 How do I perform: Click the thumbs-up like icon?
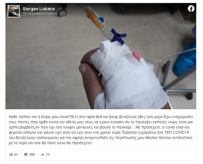click(11, 154)
